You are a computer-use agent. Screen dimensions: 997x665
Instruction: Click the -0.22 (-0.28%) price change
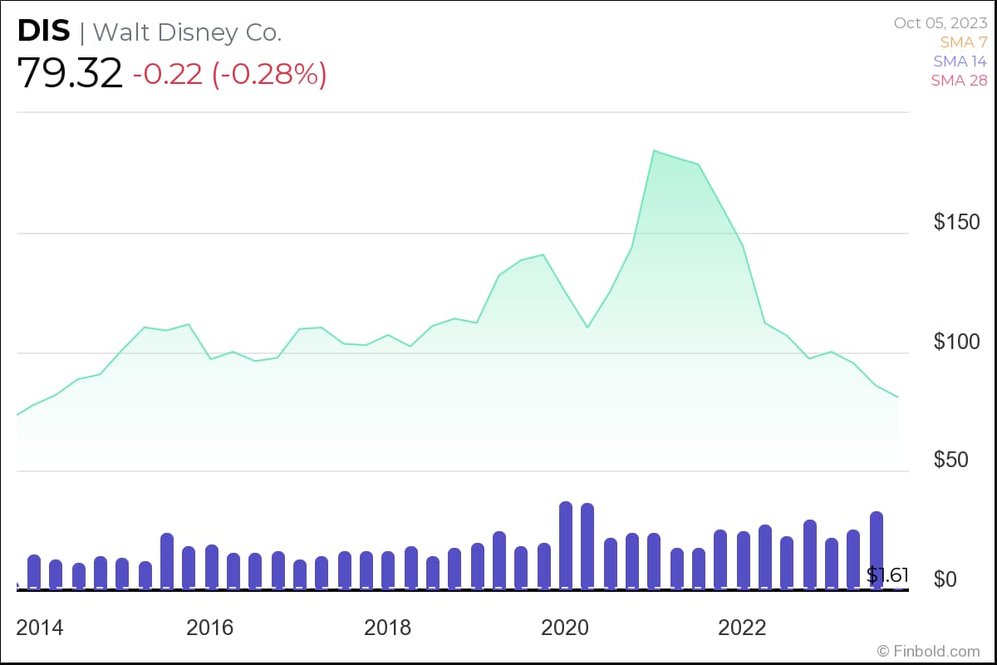click(229, 74)
